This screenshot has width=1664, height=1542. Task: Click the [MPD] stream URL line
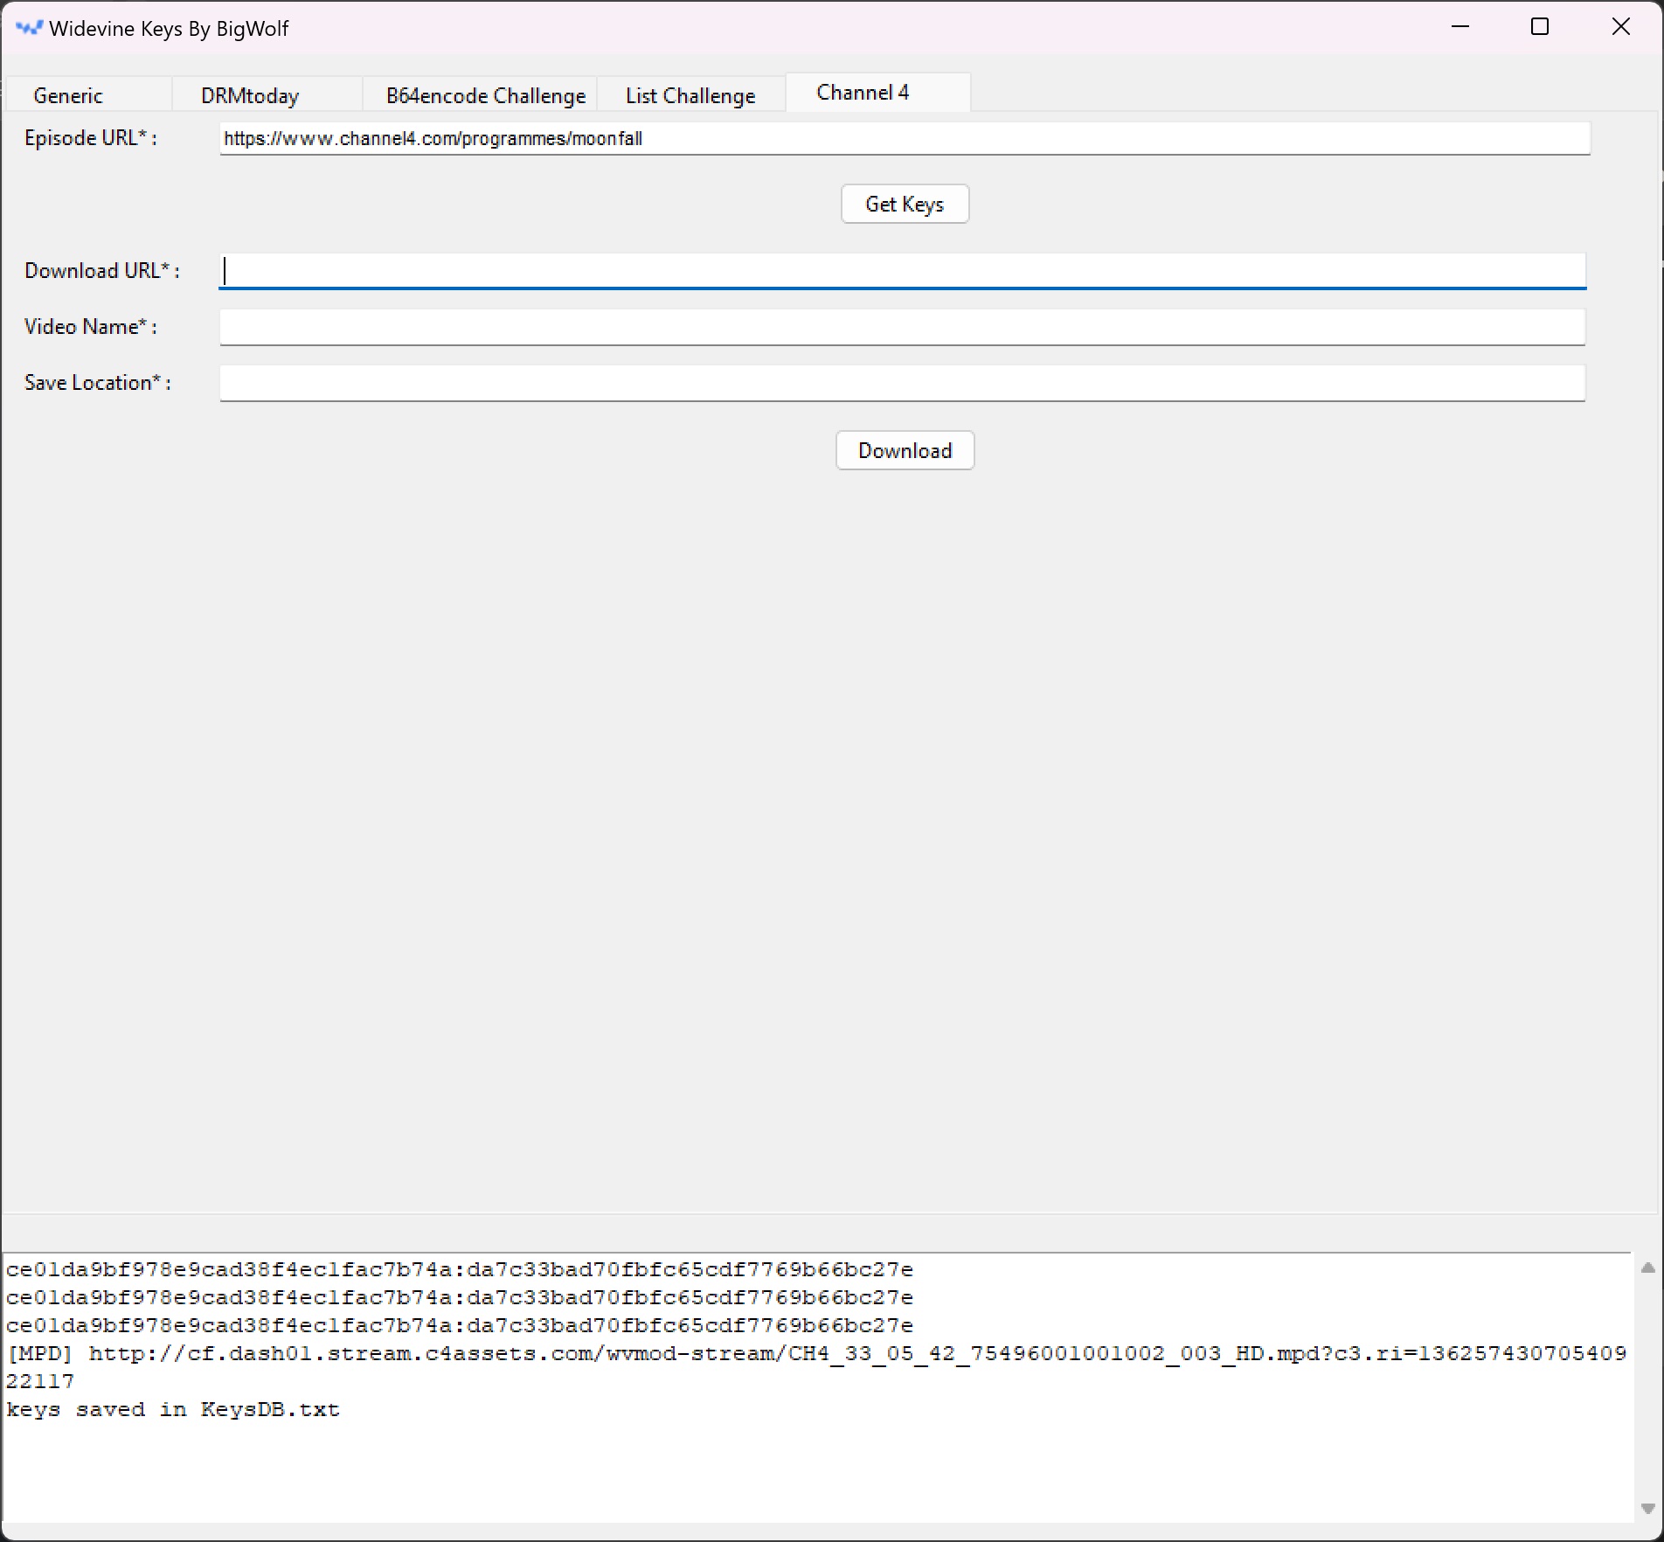816,1367
